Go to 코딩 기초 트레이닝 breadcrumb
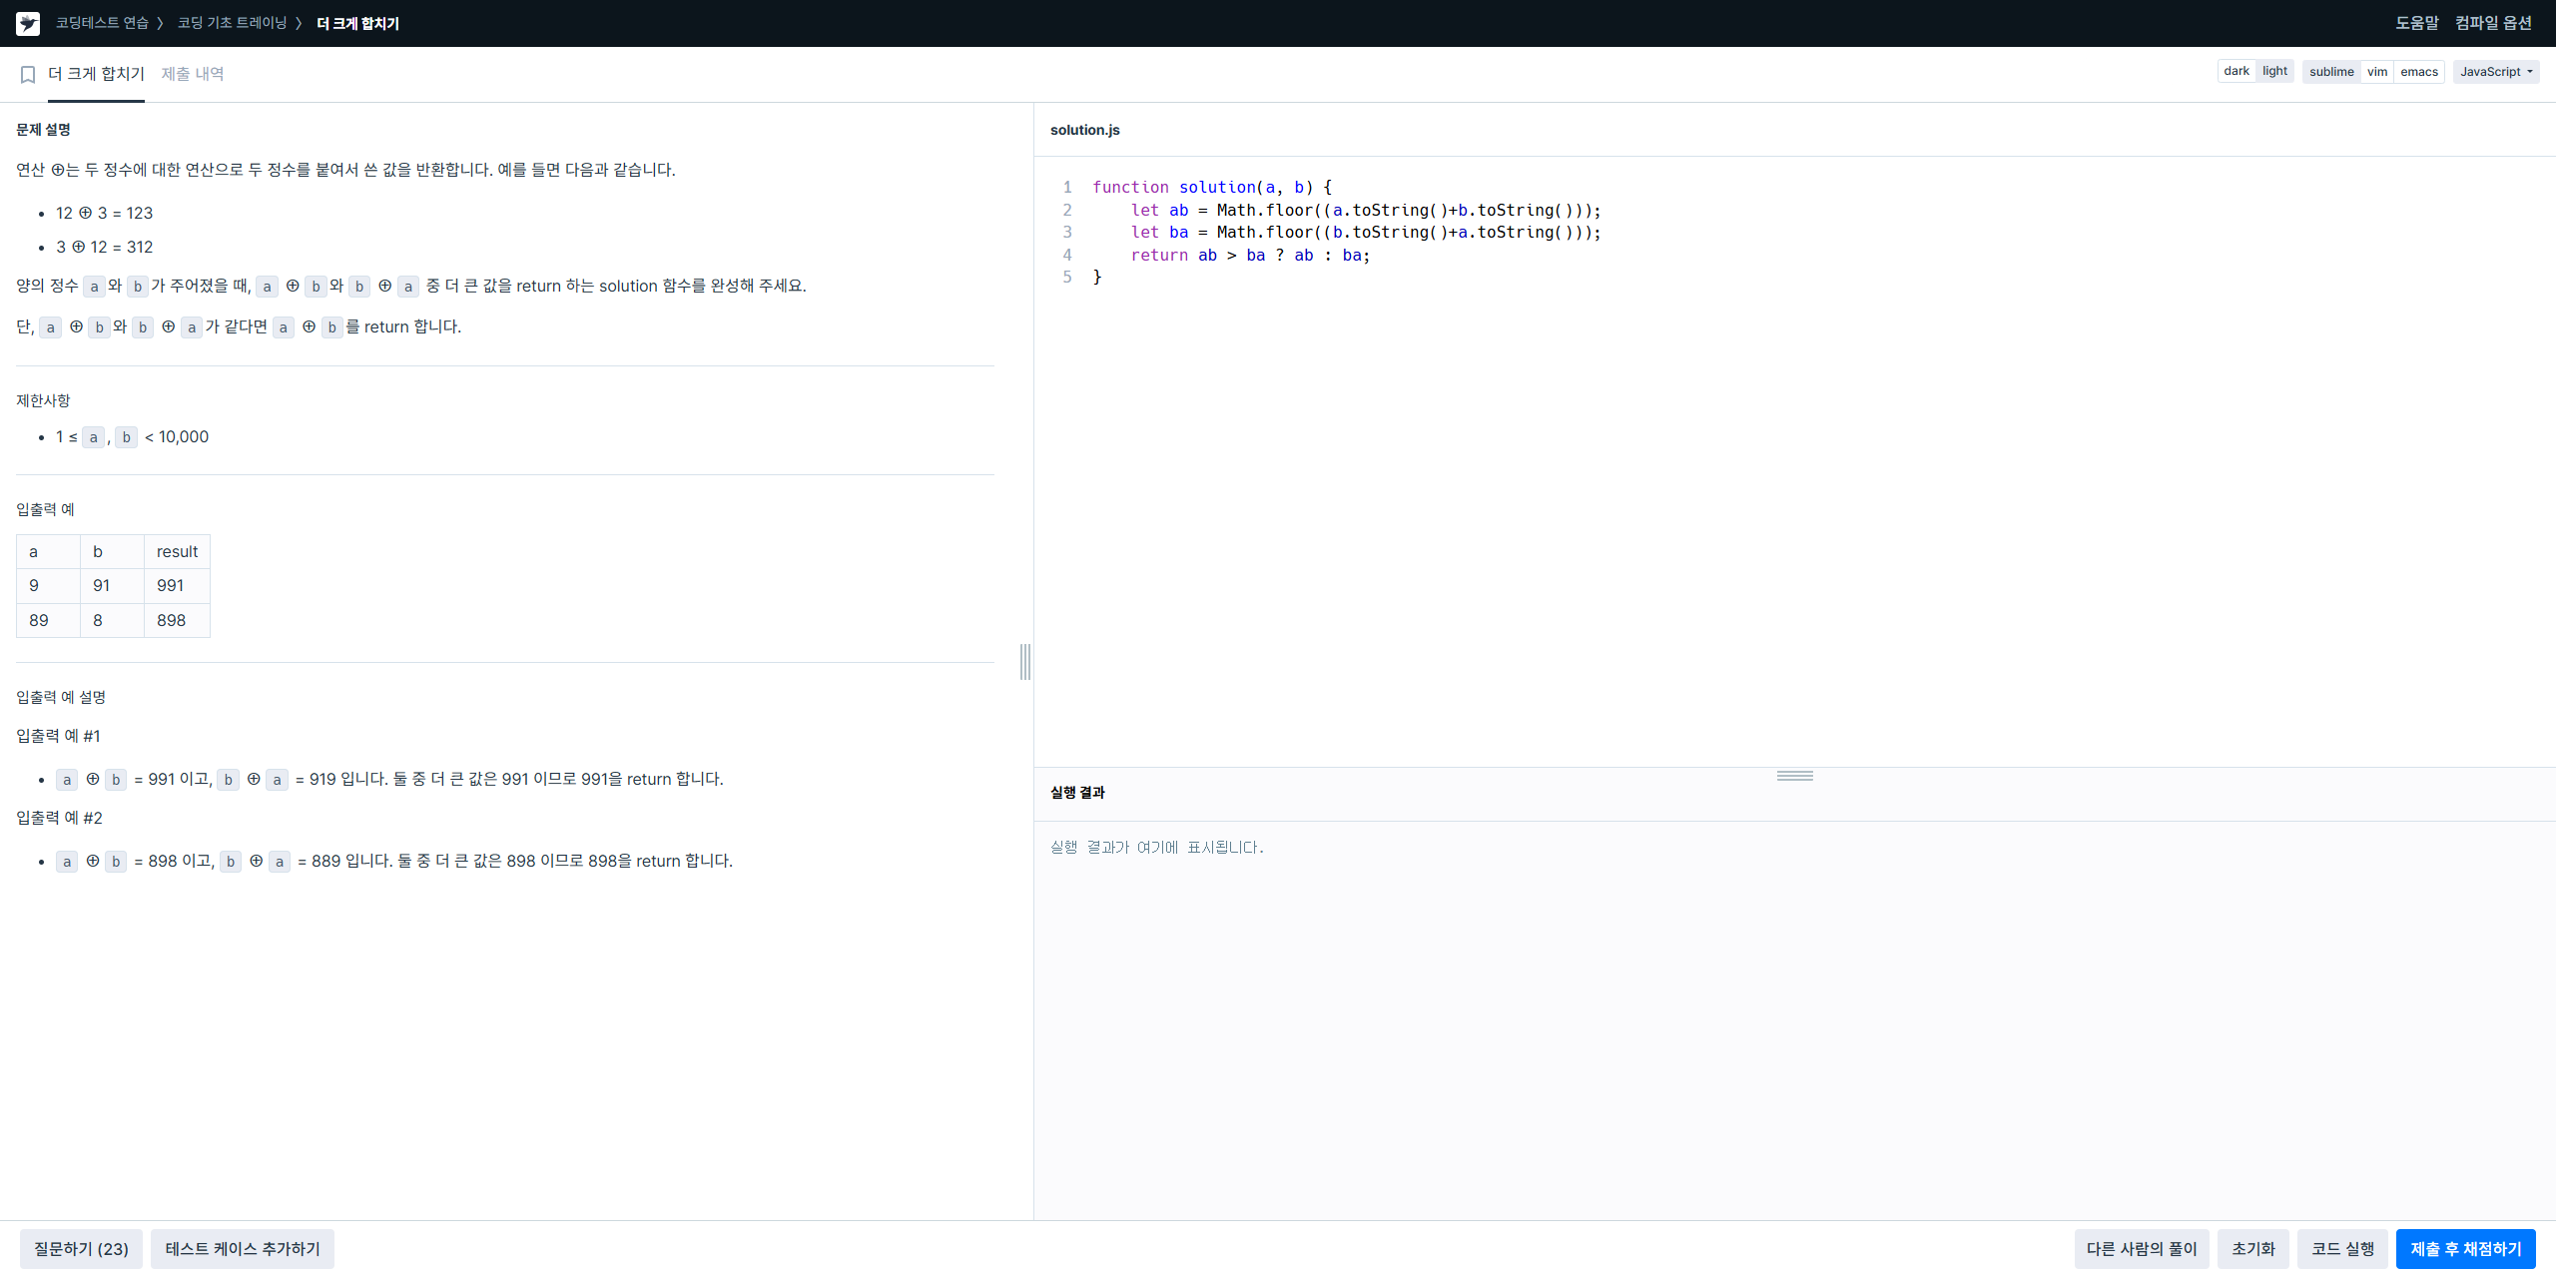2556x1274 pixels. (232, 23)
